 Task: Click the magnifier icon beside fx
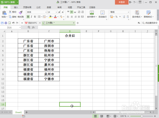29,27
